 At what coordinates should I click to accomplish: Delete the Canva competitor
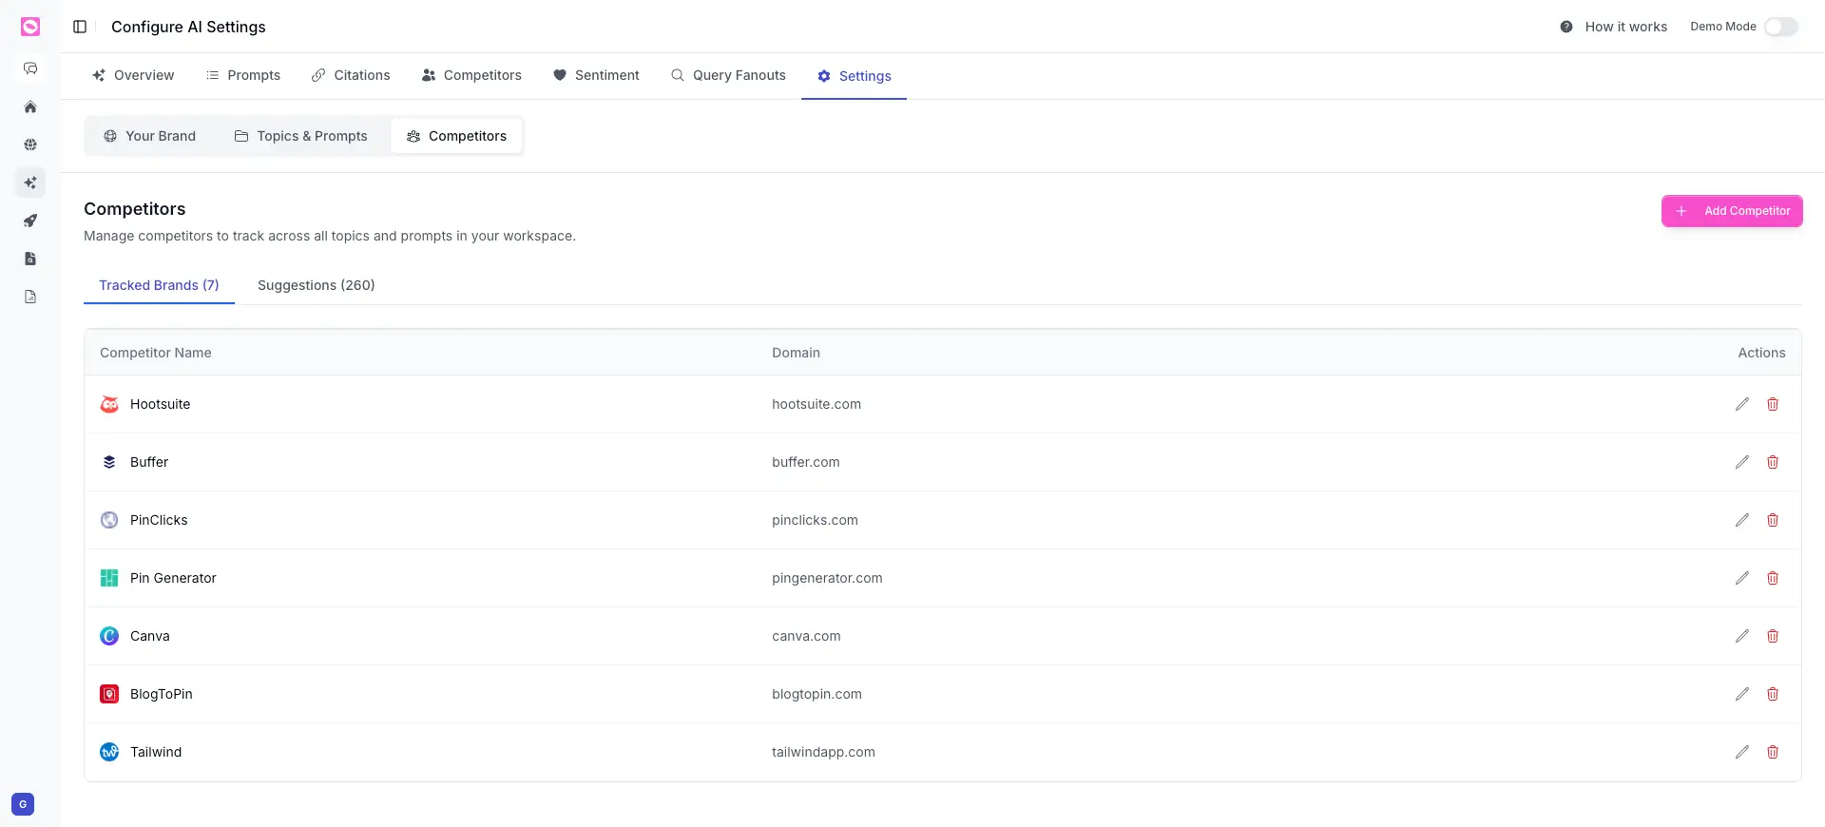[1773, 636]
